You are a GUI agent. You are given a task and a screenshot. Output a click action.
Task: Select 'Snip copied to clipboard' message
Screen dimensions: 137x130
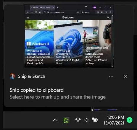37,90
